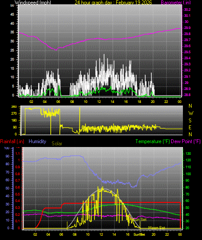Image resolution: width=202 pixels, height=240 pixels.
Task: Click the Moon Set marker text
Action: coord(157,228)
